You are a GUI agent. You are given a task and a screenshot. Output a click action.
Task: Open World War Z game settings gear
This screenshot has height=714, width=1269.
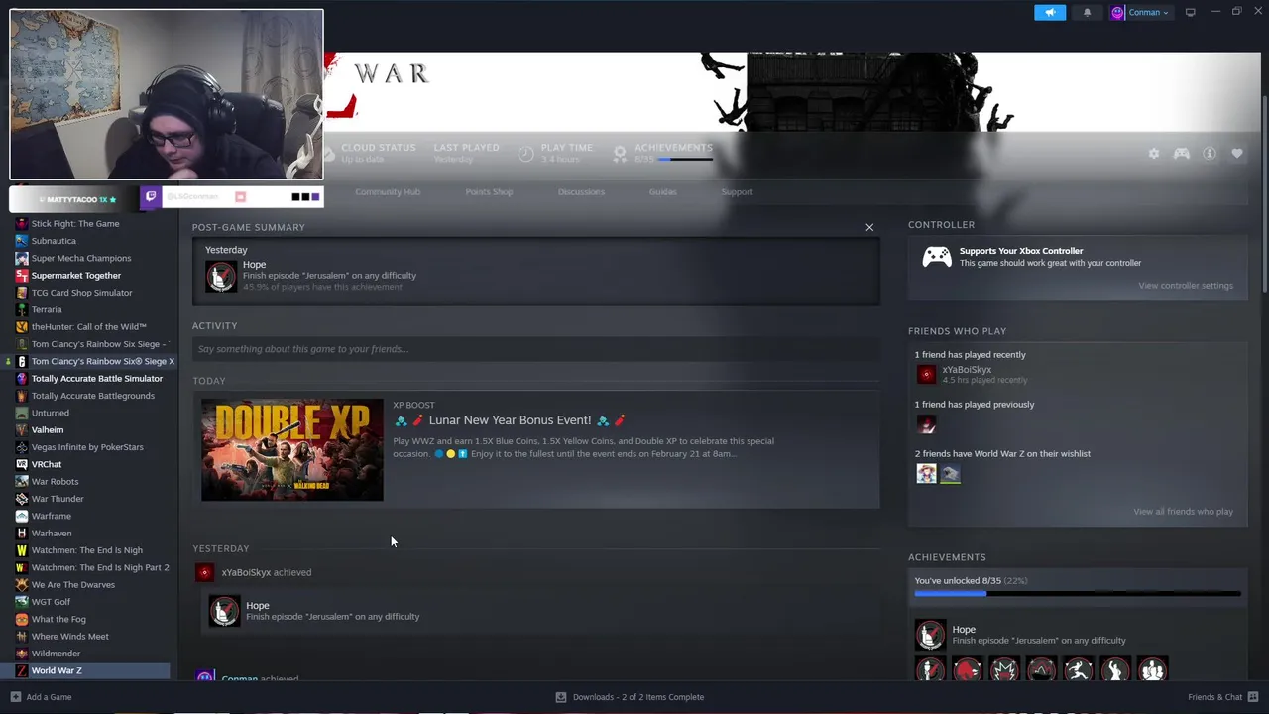coord(1154,154)
